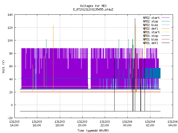Click the x-axis label 131203 20:00
Viewport: 178px width, 133px height.
click(82, 124)
